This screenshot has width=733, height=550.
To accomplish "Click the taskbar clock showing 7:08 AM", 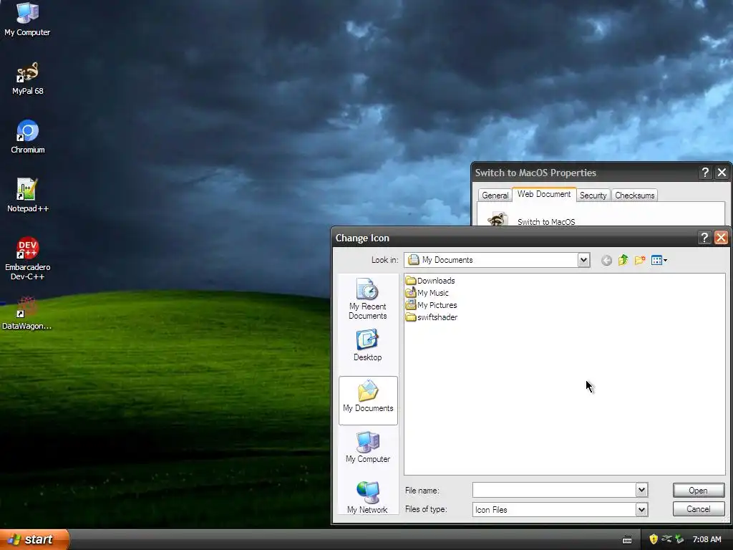I will (x=707, y=539).
